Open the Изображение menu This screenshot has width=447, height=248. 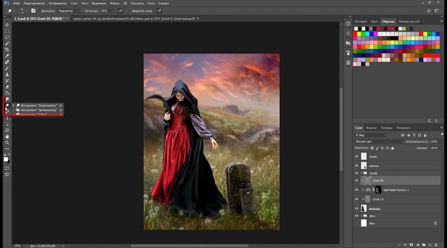(58, 3)
